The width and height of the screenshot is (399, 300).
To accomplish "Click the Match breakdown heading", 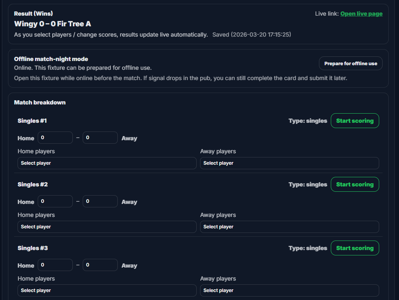I will 40,103.
